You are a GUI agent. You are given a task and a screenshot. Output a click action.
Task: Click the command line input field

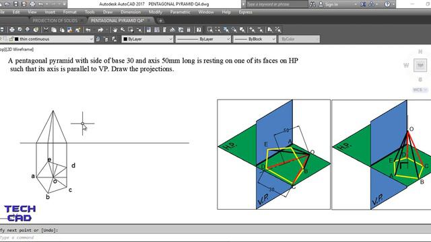click(x=215, y=237)
